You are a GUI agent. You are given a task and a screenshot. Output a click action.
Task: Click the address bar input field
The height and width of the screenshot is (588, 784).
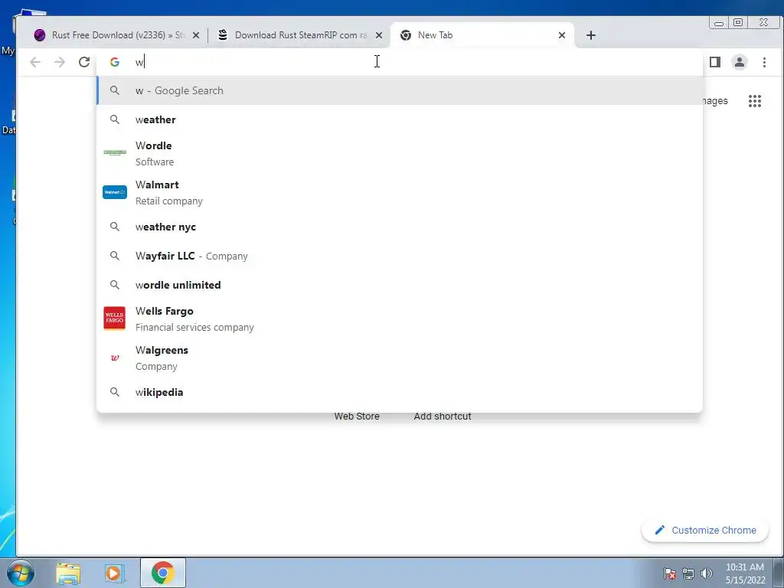400,62
